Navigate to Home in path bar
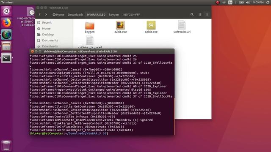Screen dimensions: 271x152 click(x=58, y=15)
